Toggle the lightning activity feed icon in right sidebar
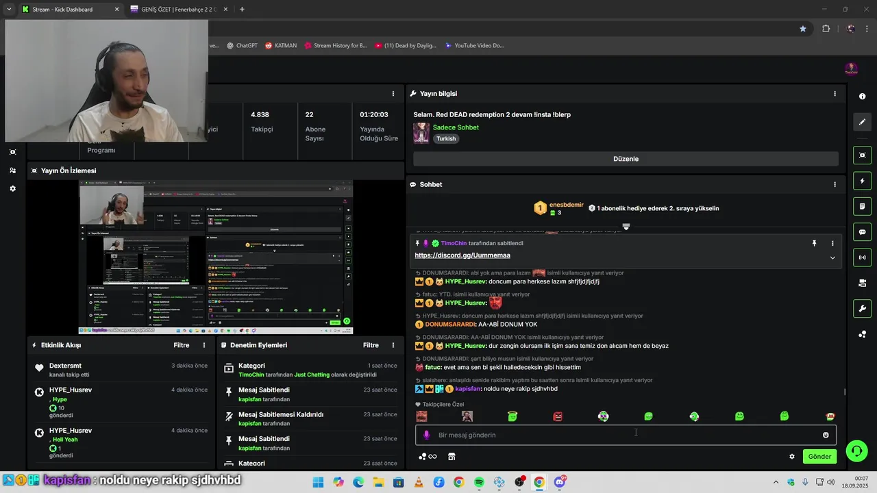The height and width of the screenshot is (493, 877). 862,181
